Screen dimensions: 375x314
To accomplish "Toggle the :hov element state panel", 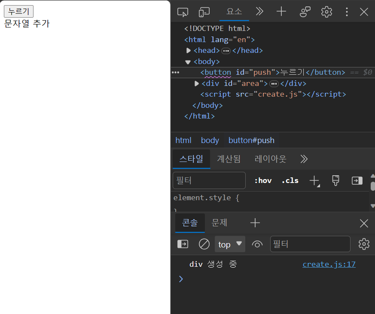I will coord(263,180).
